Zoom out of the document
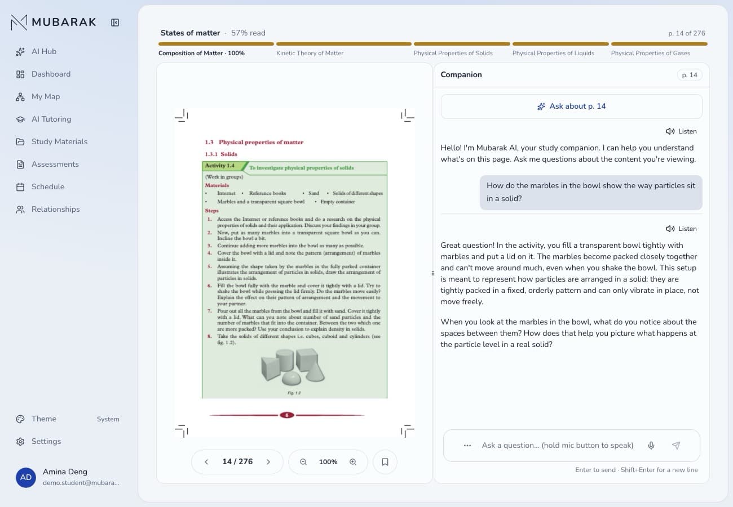 coord(303,462)
